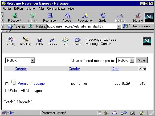Sort messages by Subject
This screenshot has width=155, height=116.
[21, 69]
